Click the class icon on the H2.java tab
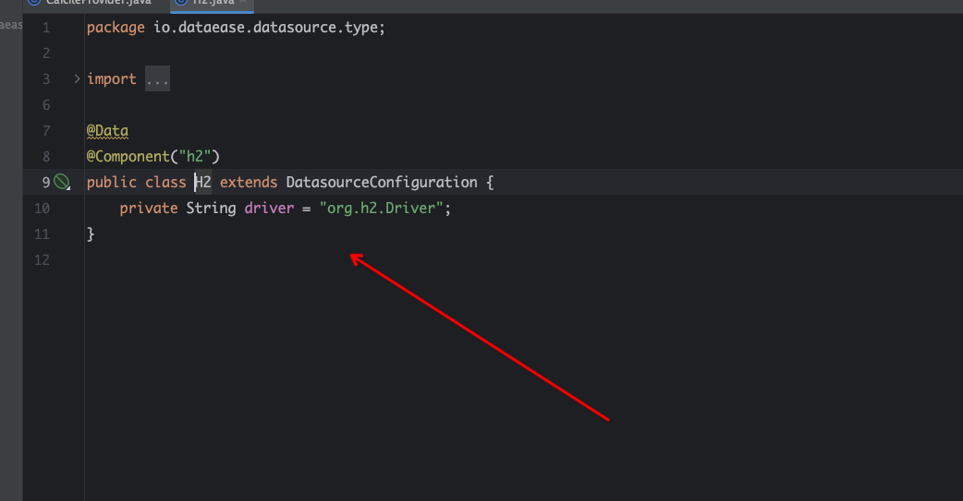The width and height of the screenshot is (963, 501). coord(180,3)
